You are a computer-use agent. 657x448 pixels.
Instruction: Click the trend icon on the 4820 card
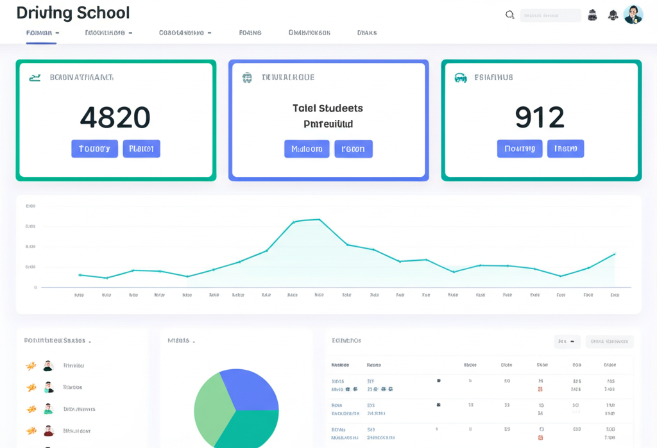coord(33,76)
